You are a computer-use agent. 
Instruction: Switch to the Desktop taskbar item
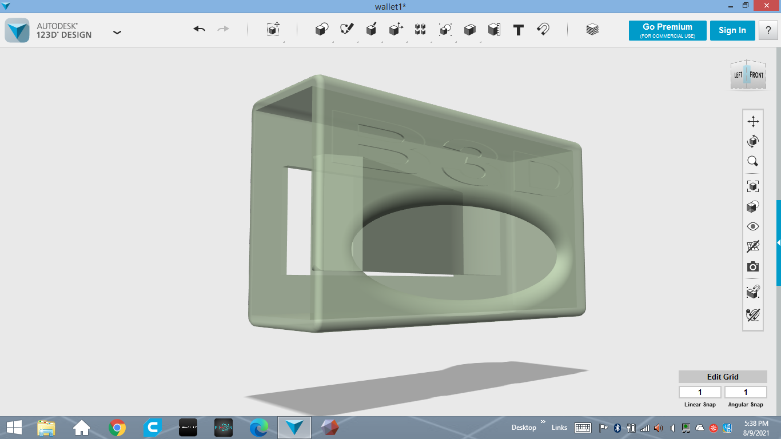click(524, 427)
